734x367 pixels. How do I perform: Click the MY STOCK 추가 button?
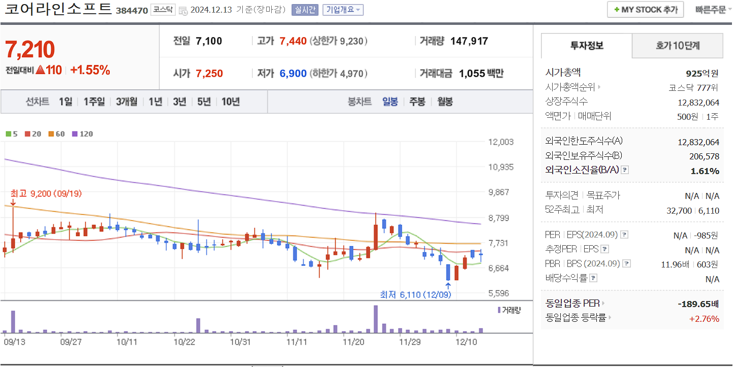tap(645, 9)
